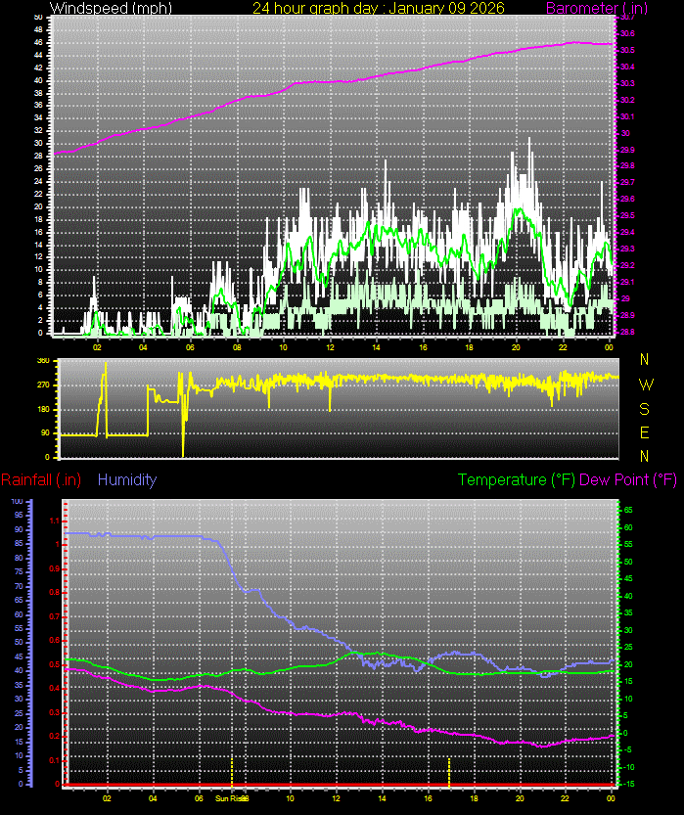The width and height of the screenshot is (684, 815).
Task: Click the magenta 'Dew Point (°F)' label
Action: (x=628, y=480)
